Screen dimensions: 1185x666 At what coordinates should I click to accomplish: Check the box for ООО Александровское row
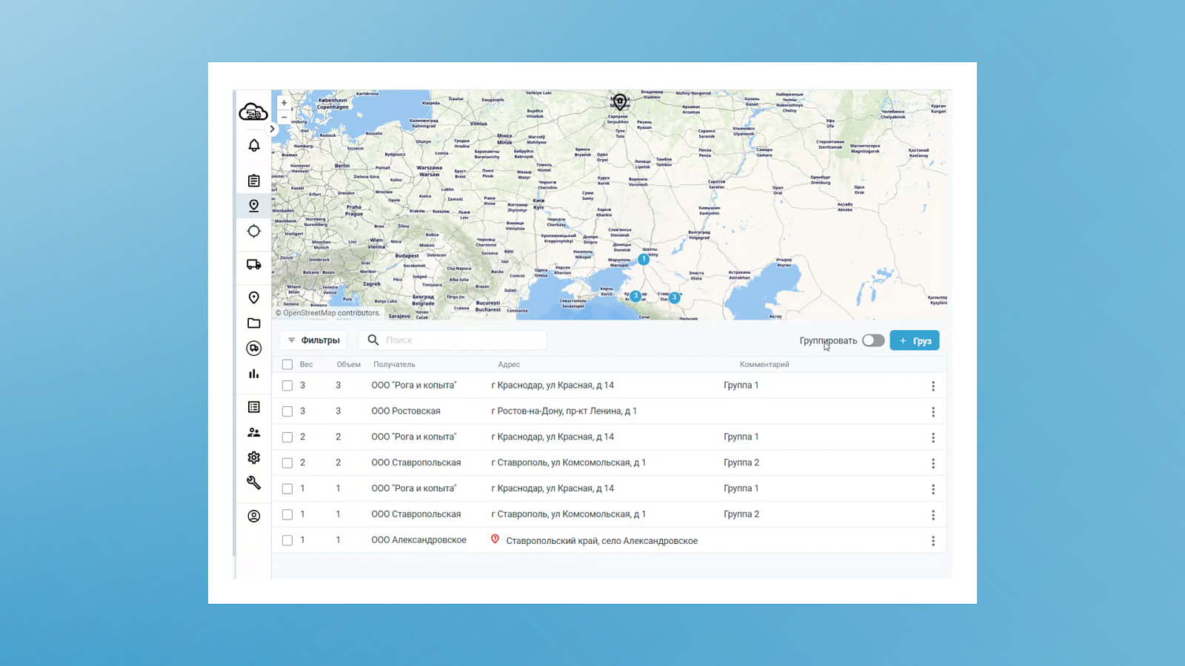click(x=287, y=540)
